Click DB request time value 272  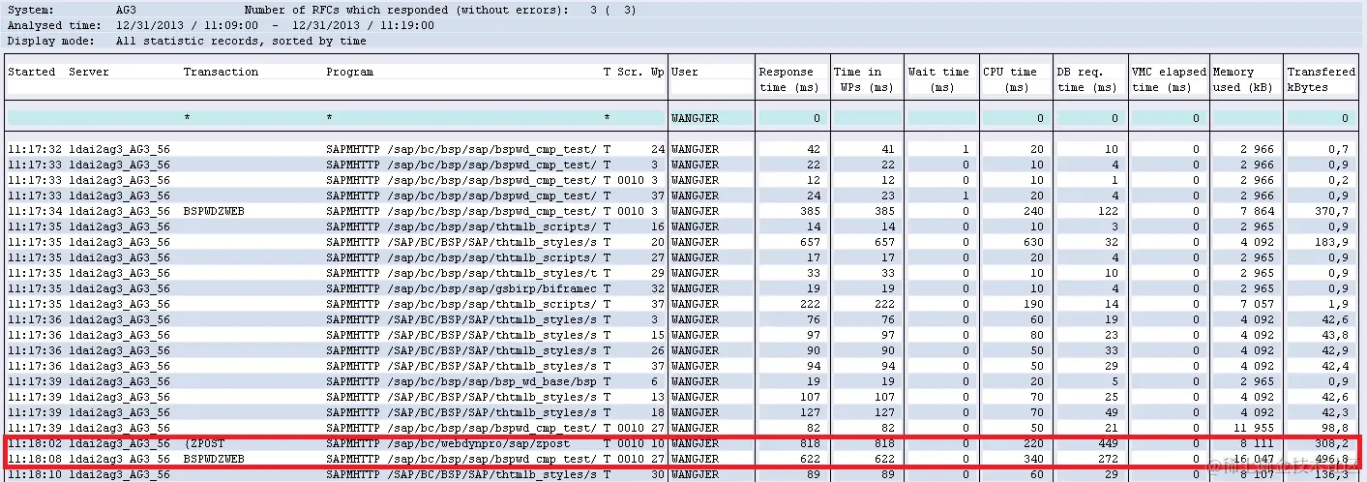1107,459
